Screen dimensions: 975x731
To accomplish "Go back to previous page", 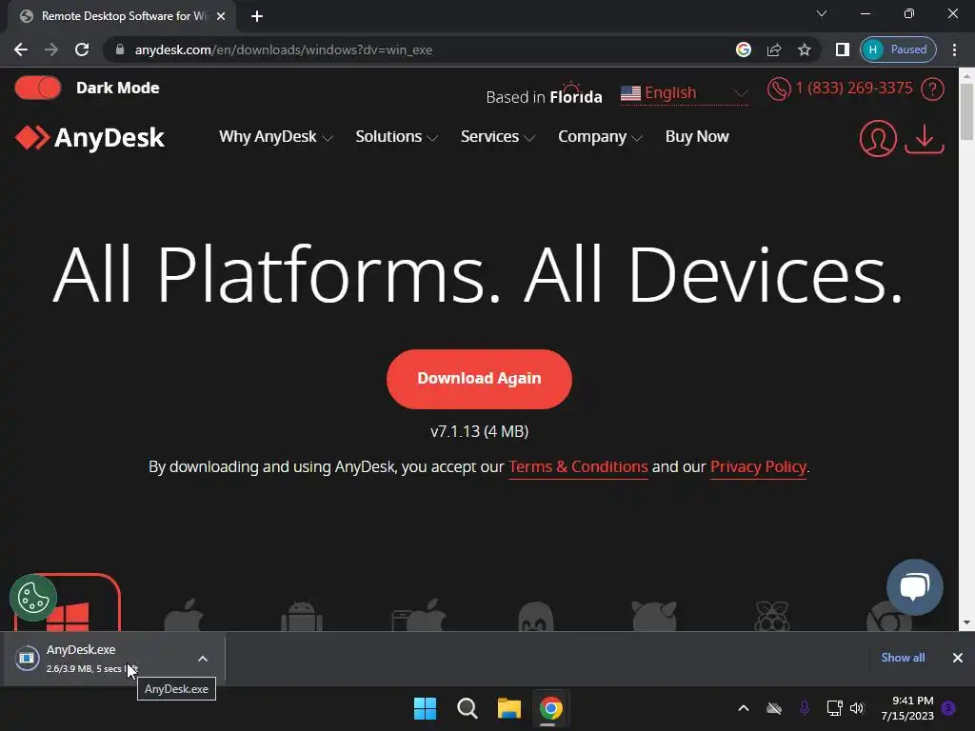I will [21, 49].
